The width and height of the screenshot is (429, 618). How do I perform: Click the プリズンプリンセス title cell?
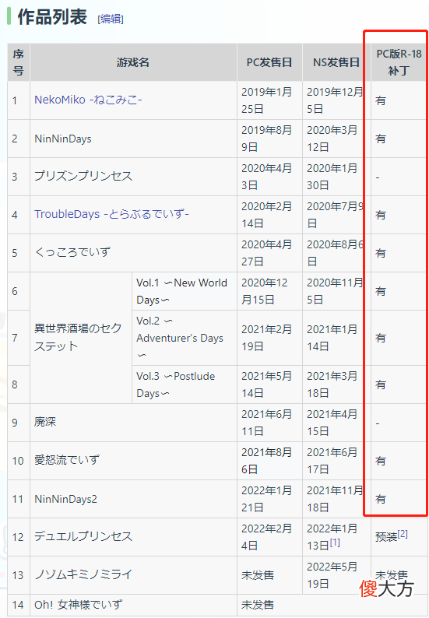(133, 177)
